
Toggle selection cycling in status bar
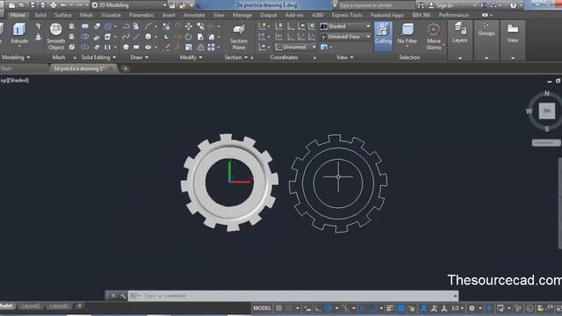pyautogui.click(x=412, y=308)
